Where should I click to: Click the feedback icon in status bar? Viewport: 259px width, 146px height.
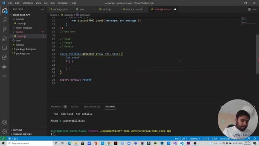249,138
